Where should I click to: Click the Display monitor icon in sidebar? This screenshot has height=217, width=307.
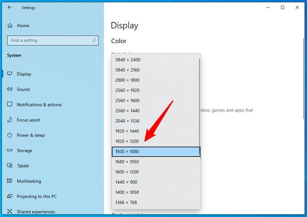click(9, 74)
